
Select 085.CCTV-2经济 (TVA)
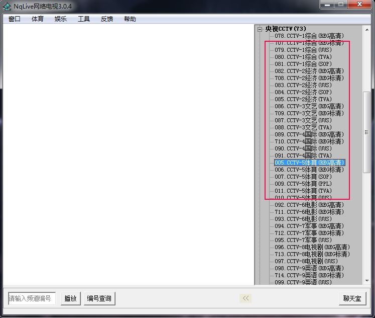click(303, 99)
